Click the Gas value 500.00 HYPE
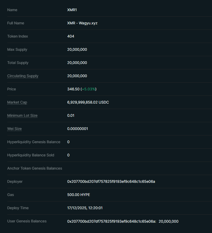Viewport: 212px width, 233px height. click(79, 195)
